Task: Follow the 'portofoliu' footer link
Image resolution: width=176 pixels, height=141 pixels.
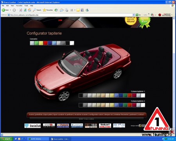Action: (x=39, y=114)
